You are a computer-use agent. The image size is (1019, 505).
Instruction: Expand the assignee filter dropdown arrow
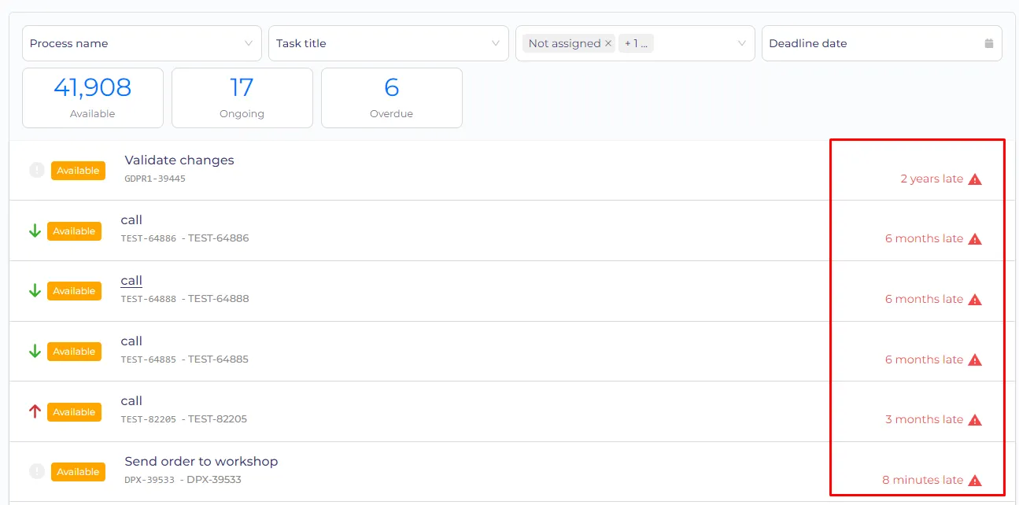coord(741,43)
